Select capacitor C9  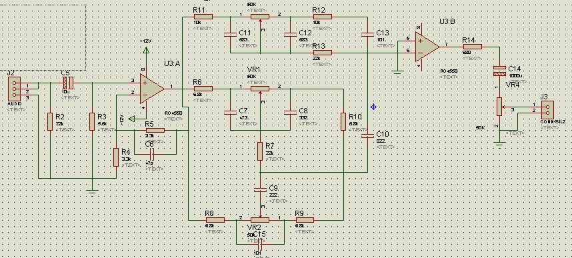click(x=260, y=190)
